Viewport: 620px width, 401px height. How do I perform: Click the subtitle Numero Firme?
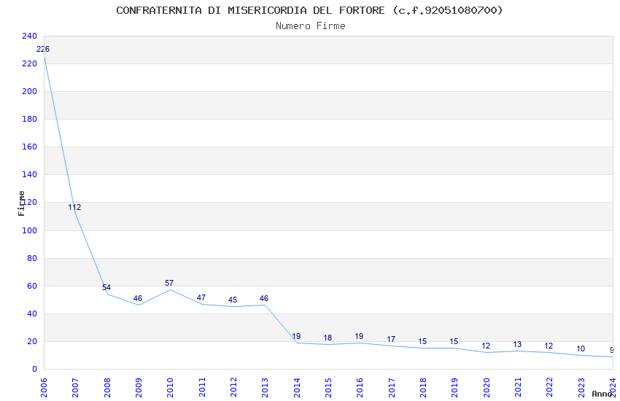pyautogui.click(x=311, y=26)
